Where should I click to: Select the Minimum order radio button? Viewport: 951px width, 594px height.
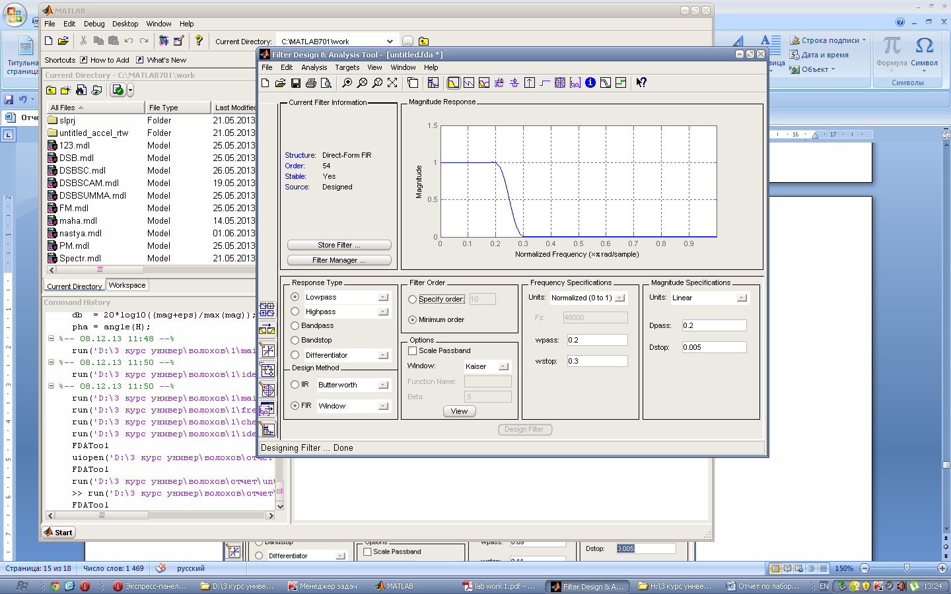click(x=413, y=319)
